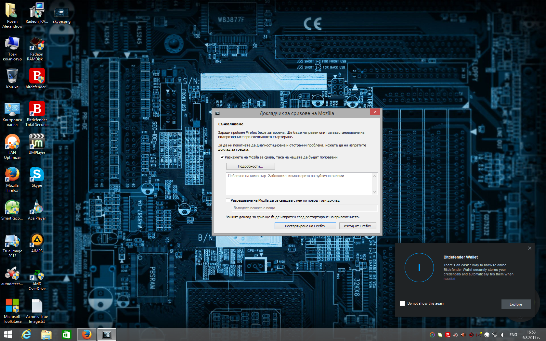Click Bitdefender tray icon
Image resolution: width=546 pixels, height=341 pixels.
448,335
